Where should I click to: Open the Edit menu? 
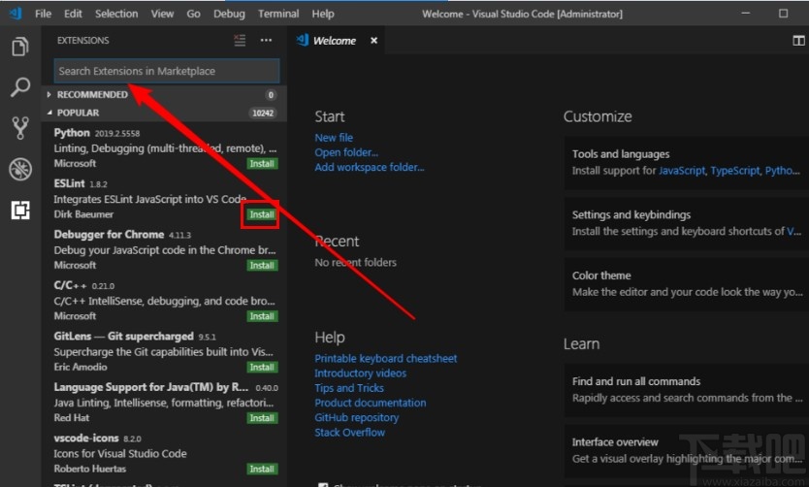(73, 14)
